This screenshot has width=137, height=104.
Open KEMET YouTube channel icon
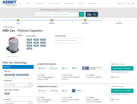click(133, 4)
